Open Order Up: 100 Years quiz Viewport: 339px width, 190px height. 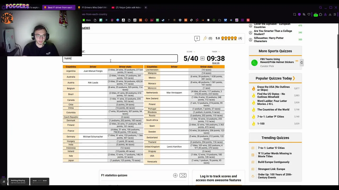pyautogui.click(x=275, y=176)
